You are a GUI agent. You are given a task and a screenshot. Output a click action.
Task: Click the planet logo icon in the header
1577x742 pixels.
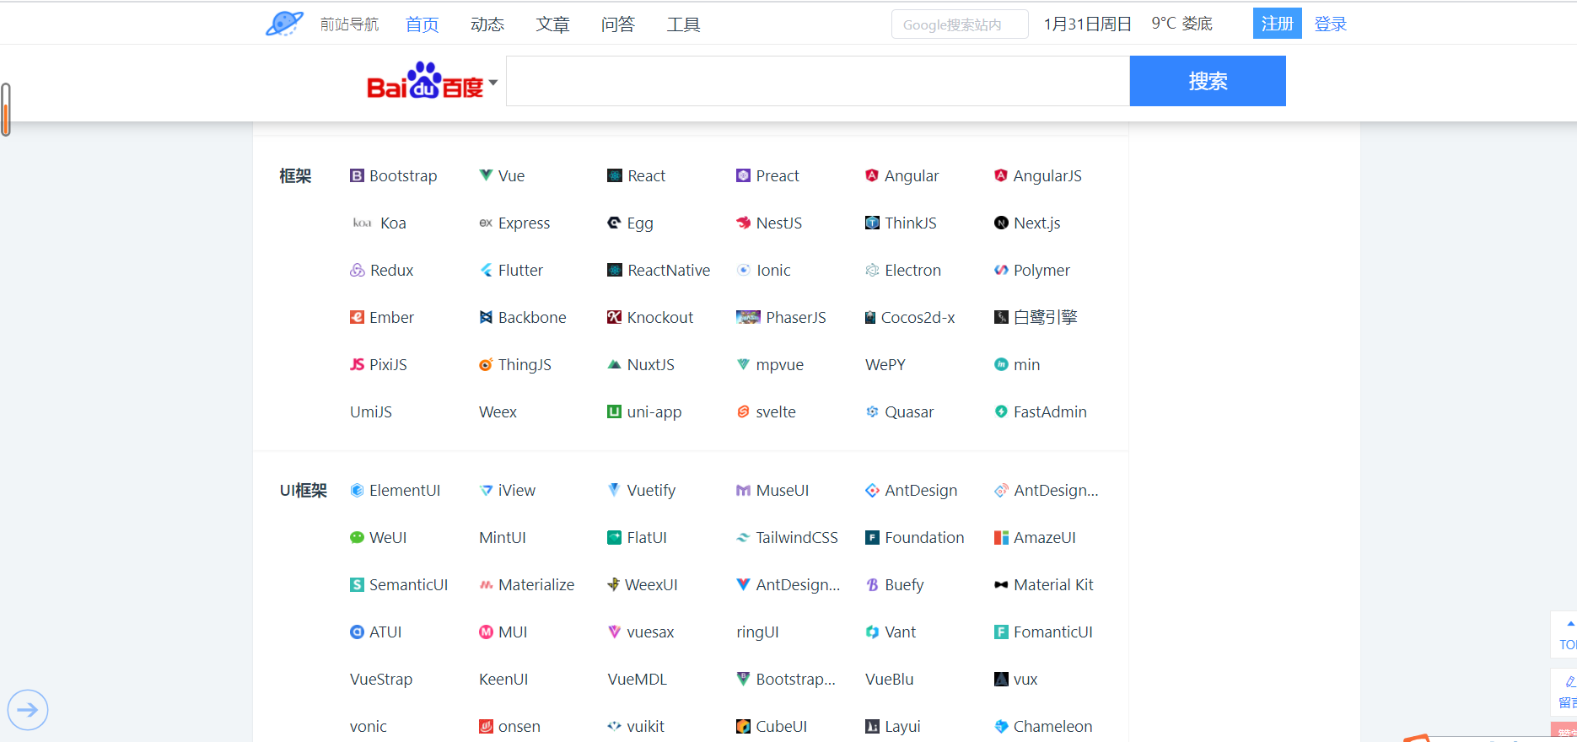pyautogui.click(x=284, y=24)
